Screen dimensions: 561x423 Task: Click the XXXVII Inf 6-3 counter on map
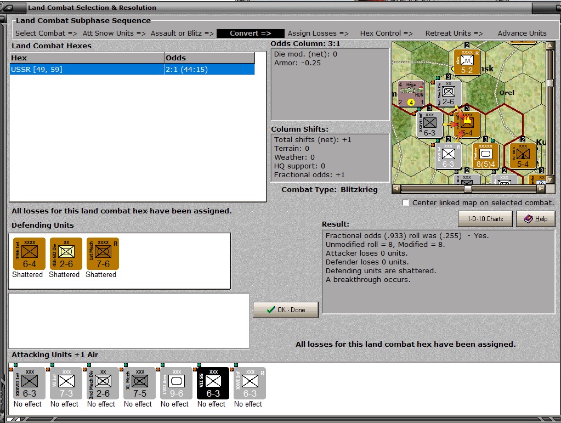[430, 125]
